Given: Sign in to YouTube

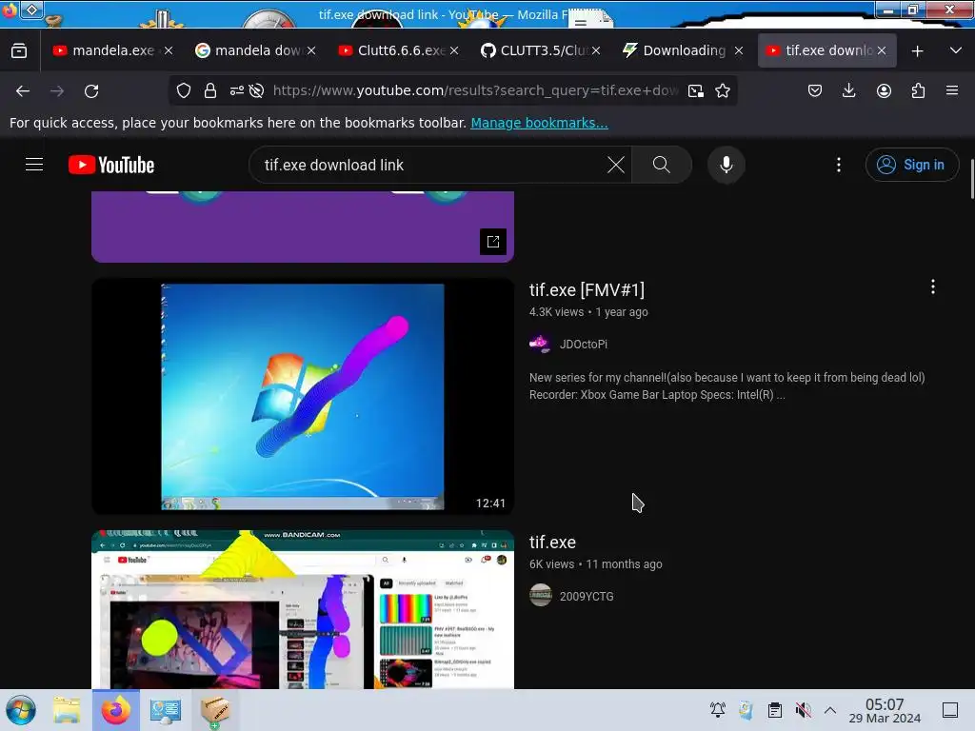Looking at the screenshot, I should tap(911, 165).
